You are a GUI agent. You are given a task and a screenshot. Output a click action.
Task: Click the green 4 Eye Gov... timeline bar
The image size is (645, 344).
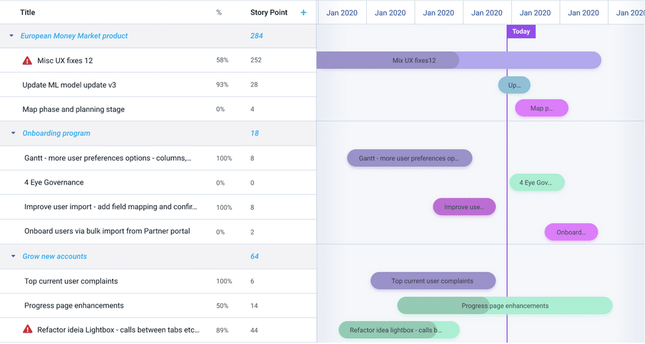coord(536,182)
